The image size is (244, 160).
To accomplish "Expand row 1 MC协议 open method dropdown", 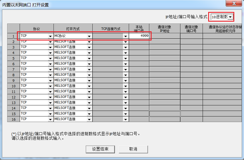I will (89, 36).
